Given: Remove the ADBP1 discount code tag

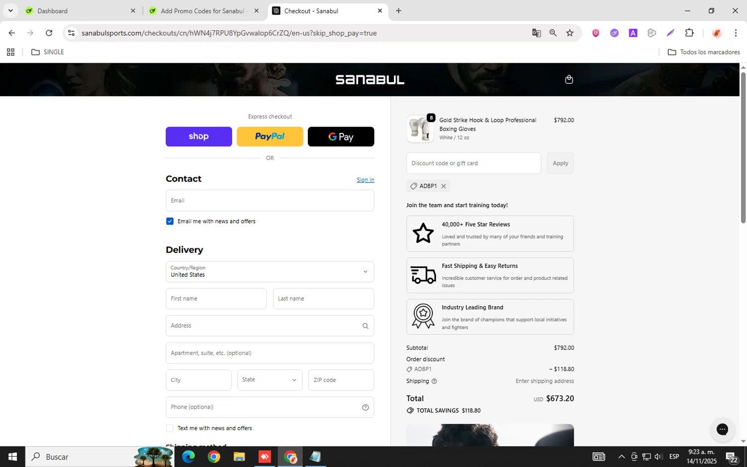Looking at the screenshot, I should click(x=443, y=186).
